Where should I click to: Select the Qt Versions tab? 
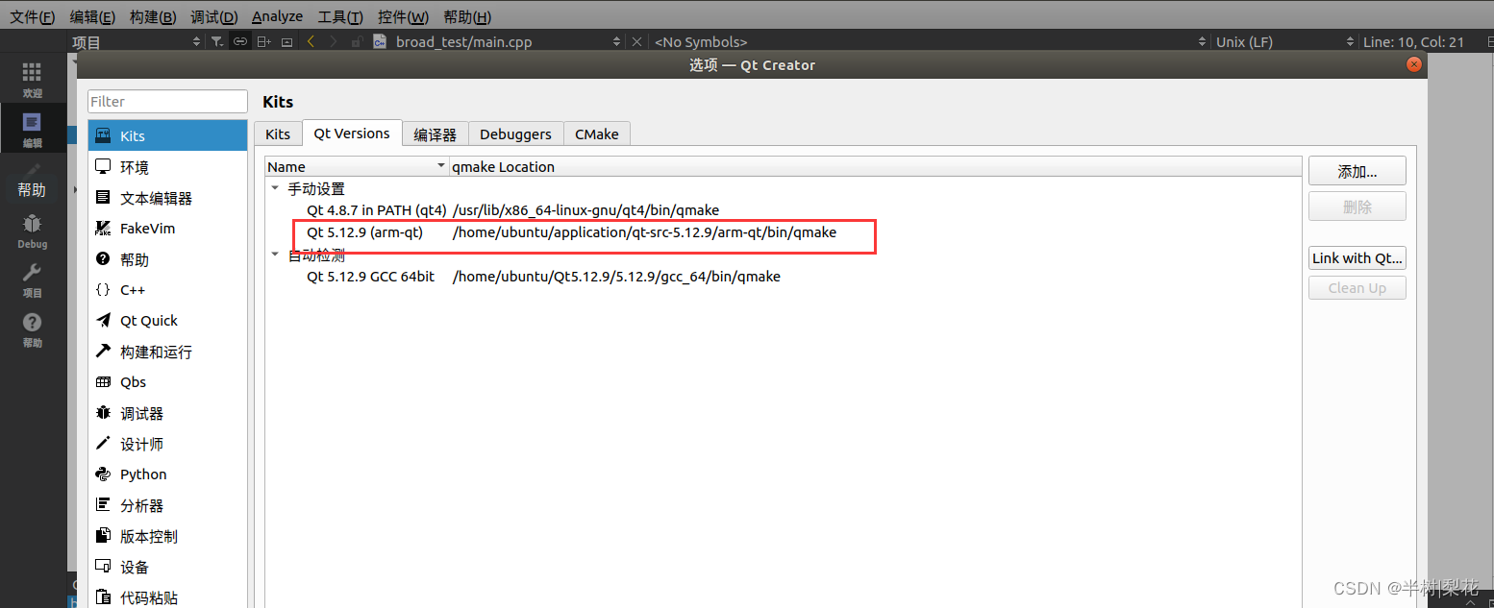click(352, 134)
